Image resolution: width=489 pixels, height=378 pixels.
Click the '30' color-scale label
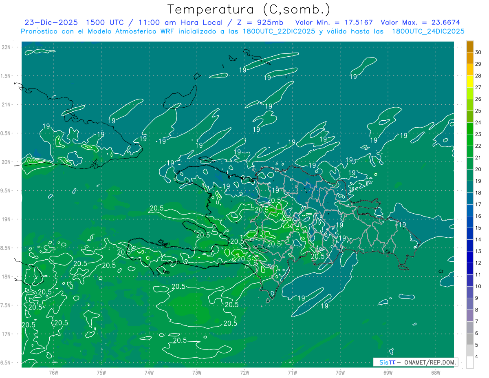tap(478, 52)
